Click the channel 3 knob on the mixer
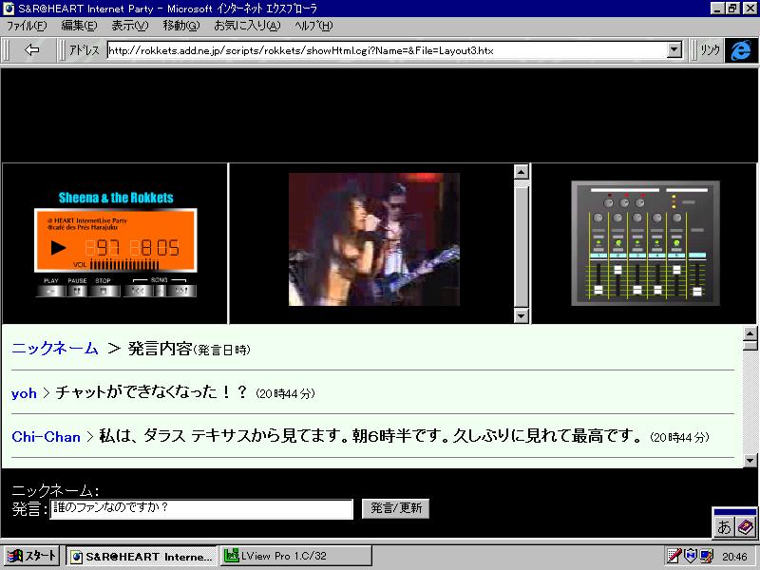The width and height of the screenshot is (760, 570). tap(637, 218)
